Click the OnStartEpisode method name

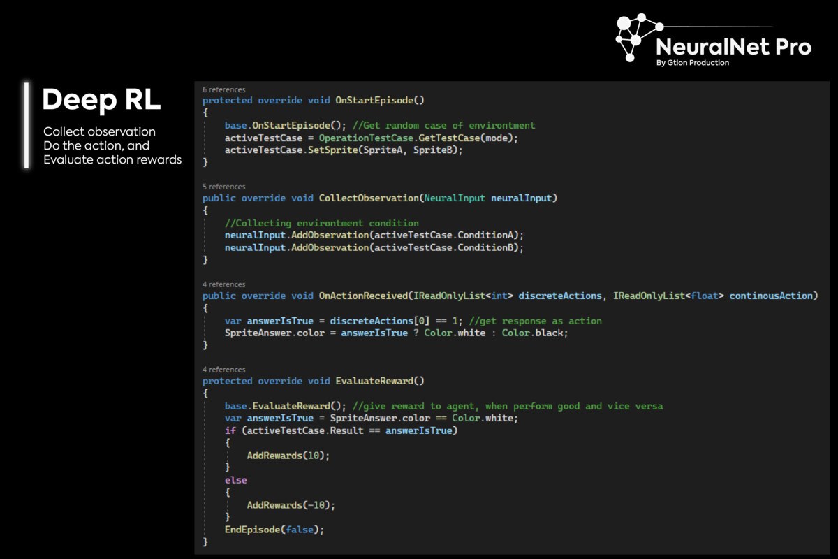pyautogui.click(x=374, y=101)
